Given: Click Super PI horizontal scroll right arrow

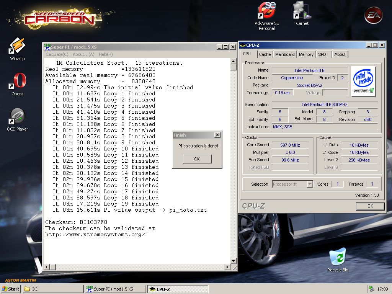Looking at the screenshot, I should (x=227, y=267).
